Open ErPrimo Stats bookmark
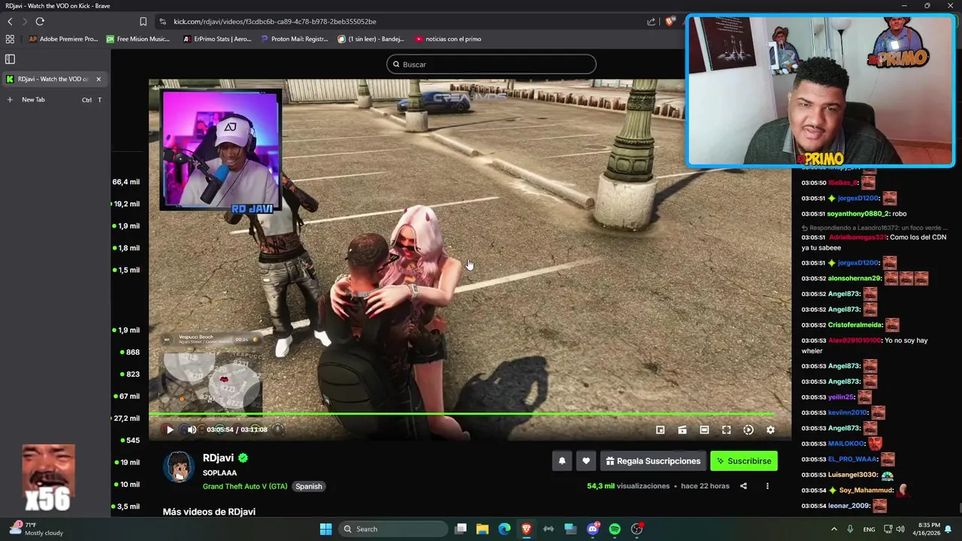This screenshot has height=541, width=962. click(217, 39)
